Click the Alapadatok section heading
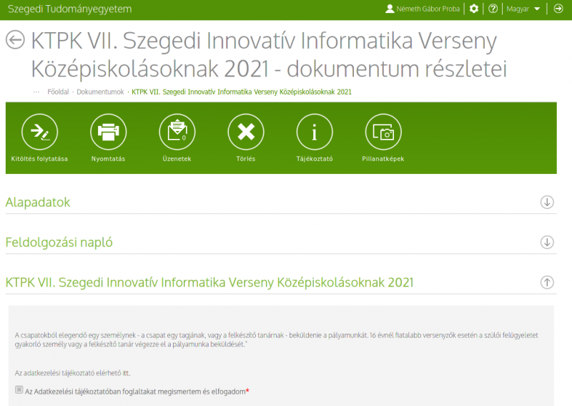 click(38, 202)
